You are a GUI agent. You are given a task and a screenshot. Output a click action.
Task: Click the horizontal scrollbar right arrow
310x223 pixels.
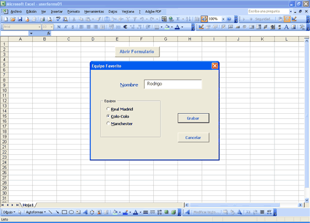300,205
